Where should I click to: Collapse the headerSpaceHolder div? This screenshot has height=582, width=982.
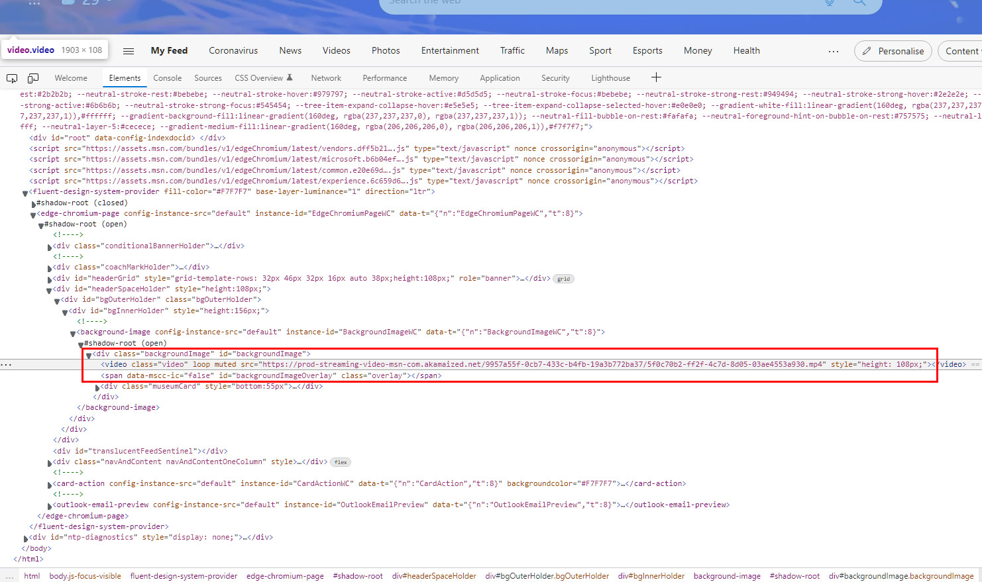click(49, 290)
